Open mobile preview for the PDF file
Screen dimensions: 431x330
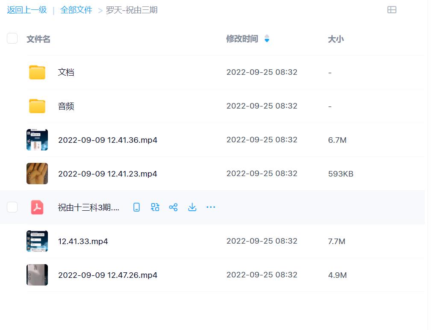coord(136,207)
